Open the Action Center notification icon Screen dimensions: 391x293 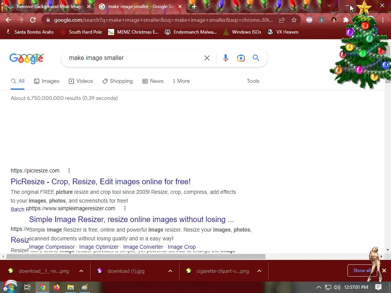378,287
